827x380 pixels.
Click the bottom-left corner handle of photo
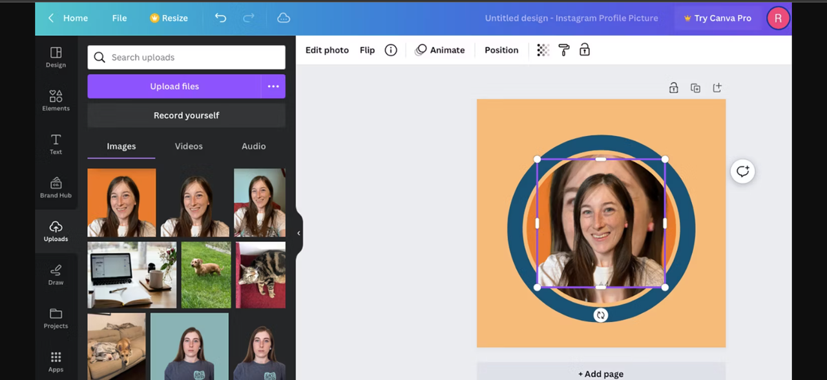pos(538,287)
